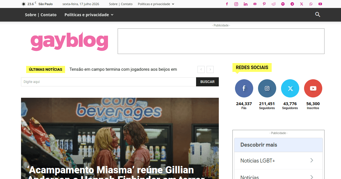The height and width of the screenshot is (179, 341).
Task: Show previous news ticker item
Action: (x=201, y=69)
